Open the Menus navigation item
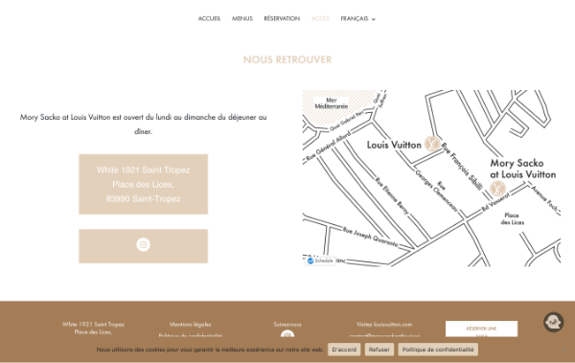This screenshot has height=363, width=575. pos(242,19)
